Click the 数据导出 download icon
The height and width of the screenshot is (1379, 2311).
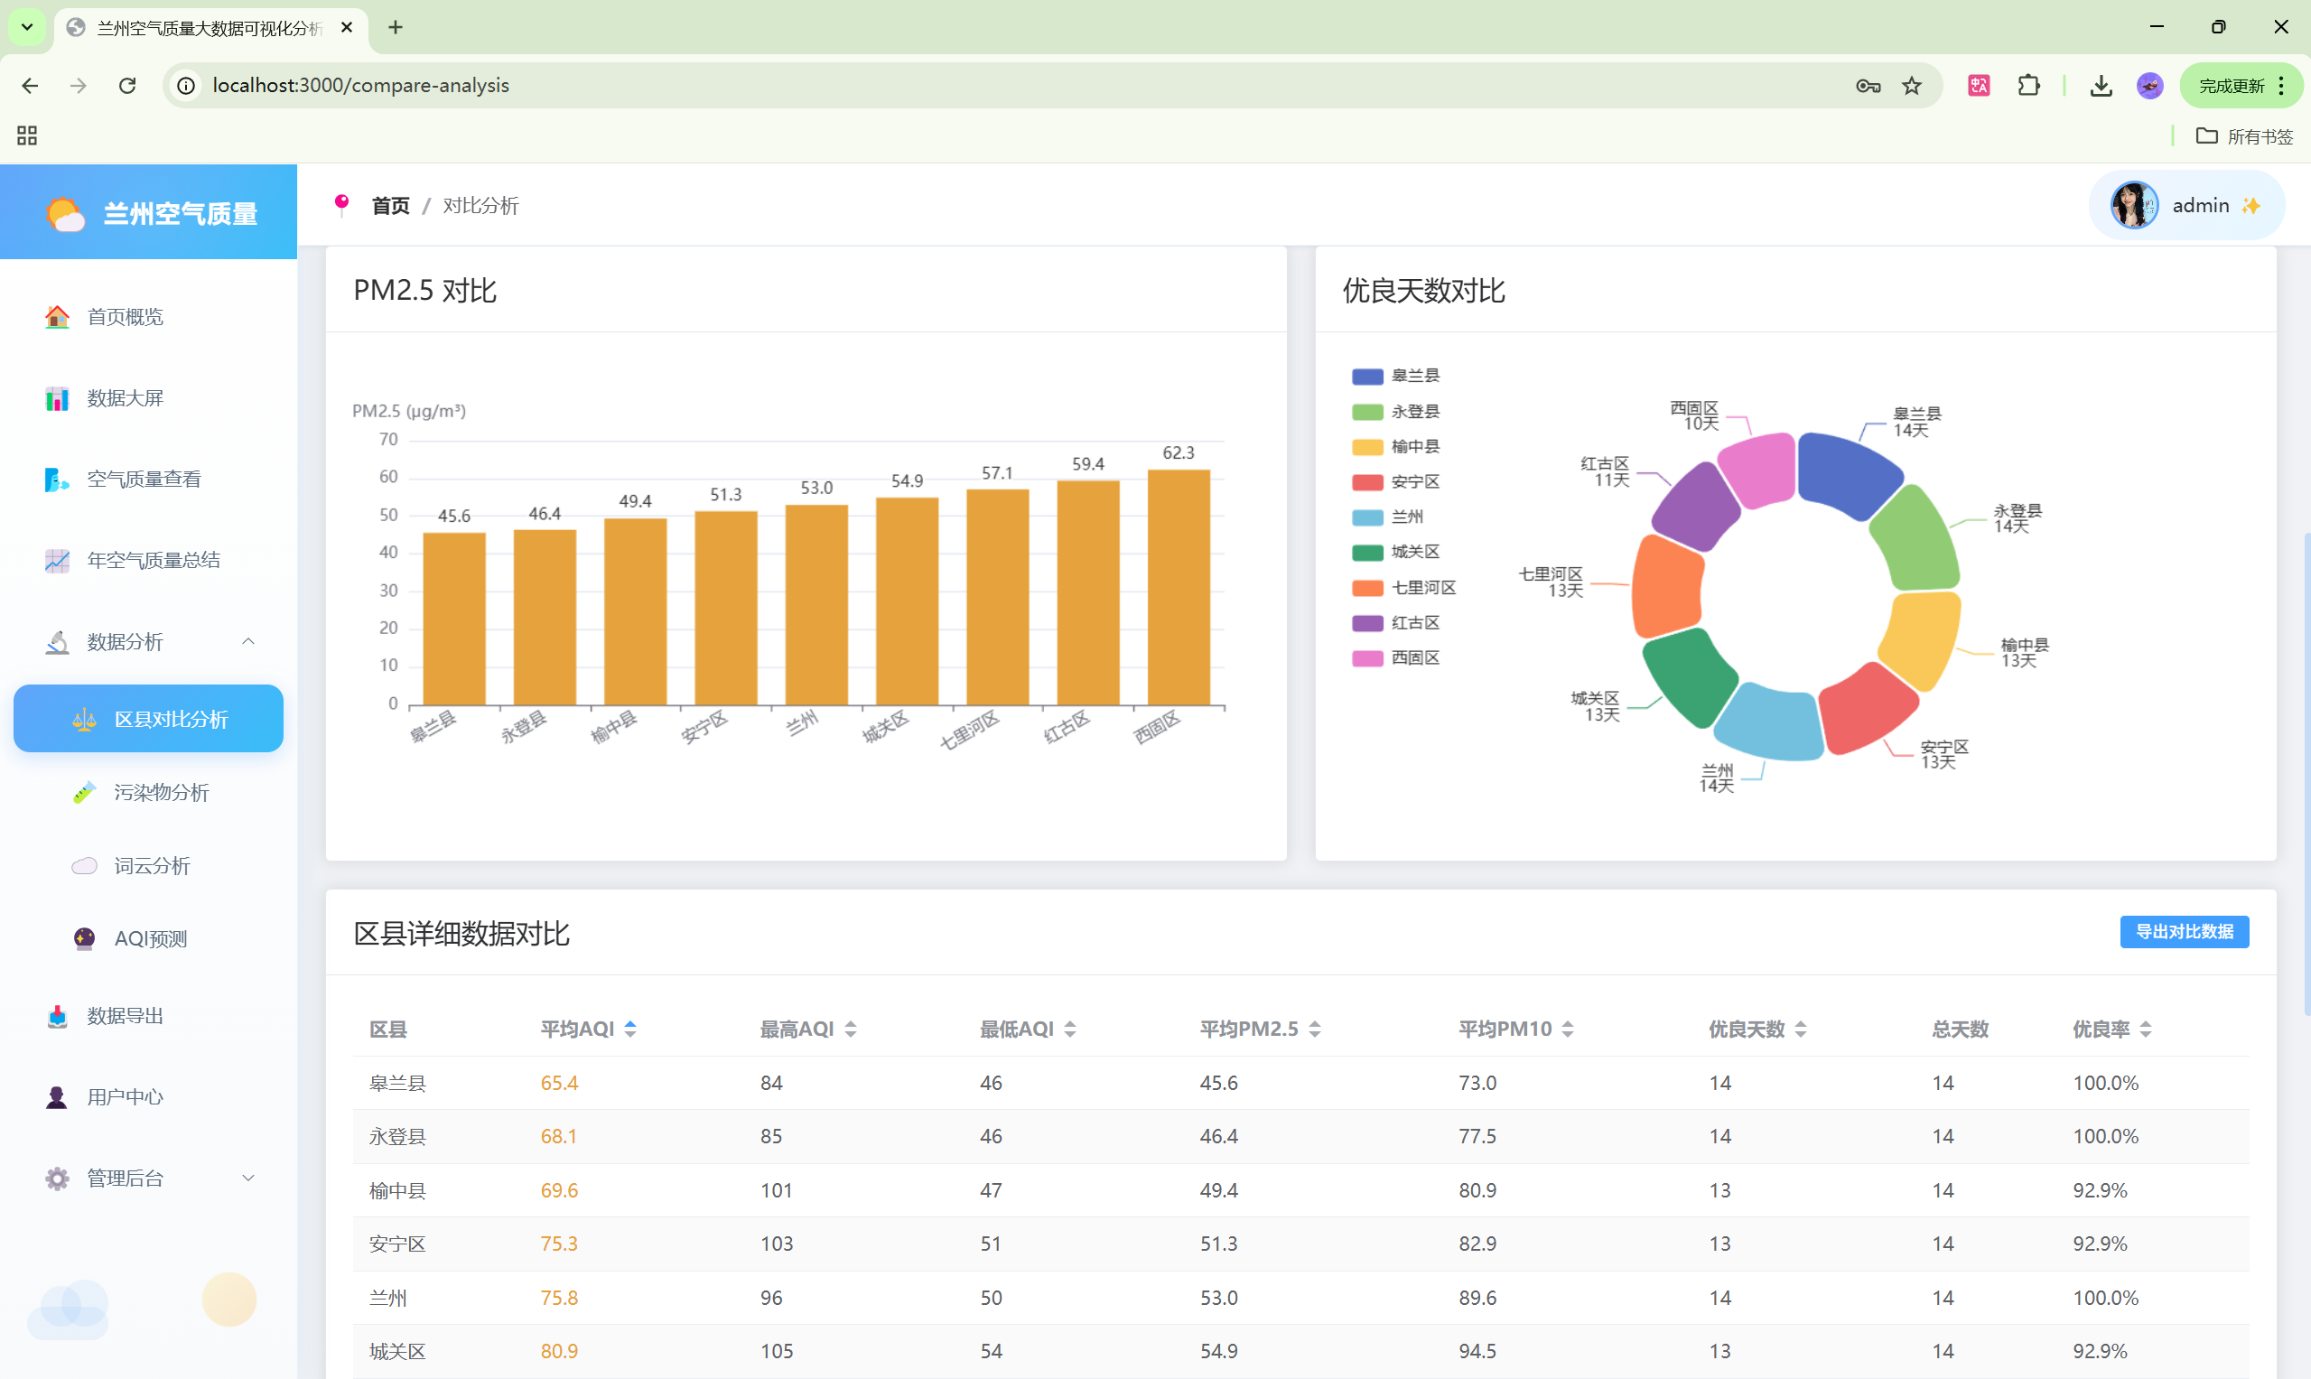point(57,1016)
